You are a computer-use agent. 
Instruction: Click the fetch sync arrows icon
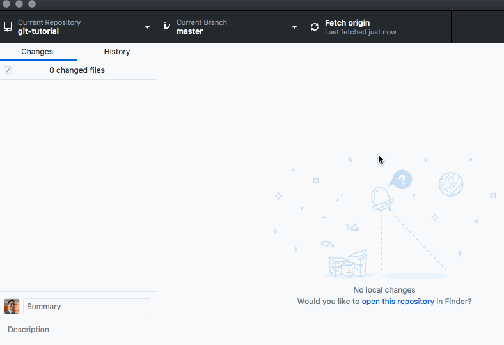click(315, 27)
